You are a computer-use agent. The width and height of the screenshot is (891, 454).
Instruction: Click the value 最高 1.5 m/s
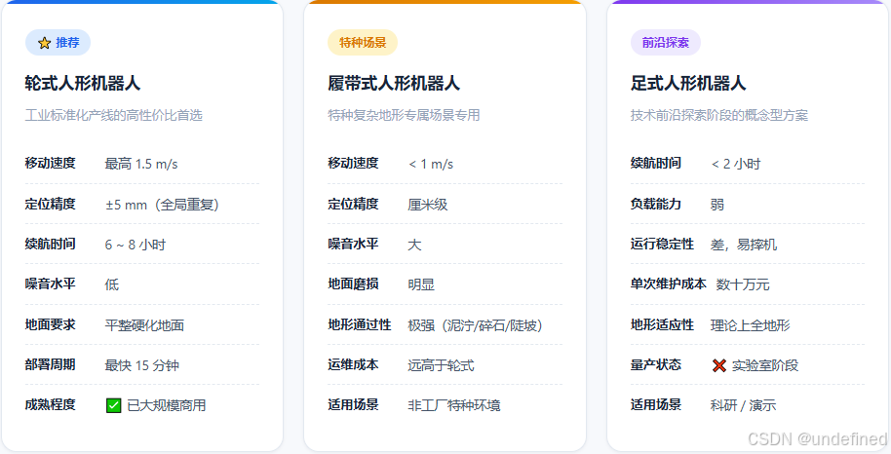point(141,165)
